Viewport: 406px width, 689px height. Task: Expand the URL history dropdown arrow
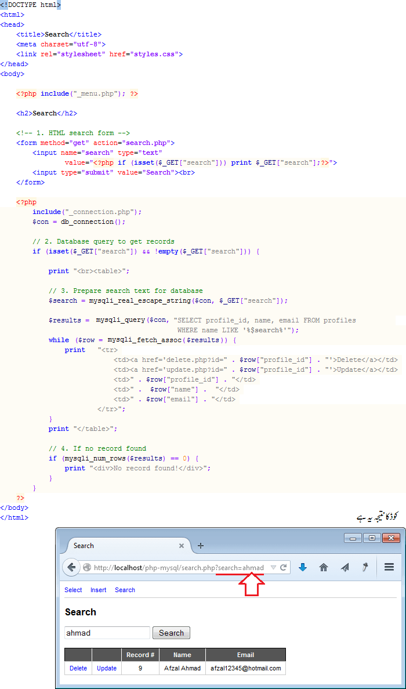click(x=273, y=568)
